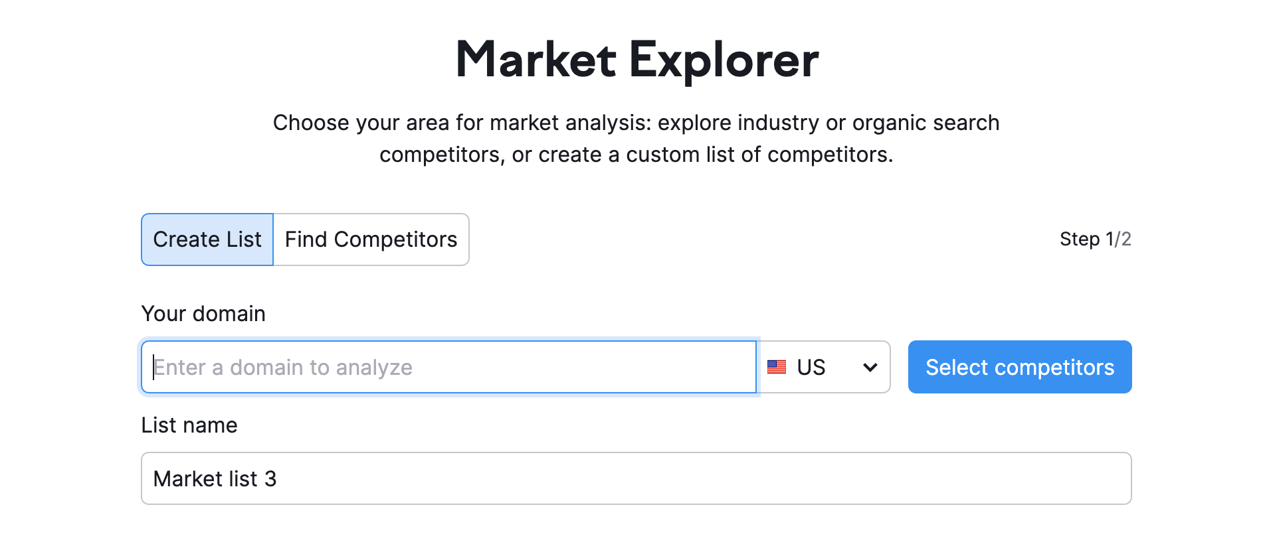Image resolution: width=1265 pixels, height=552 pixels.
Task: Click the 'List name' label
Action: 189,425
